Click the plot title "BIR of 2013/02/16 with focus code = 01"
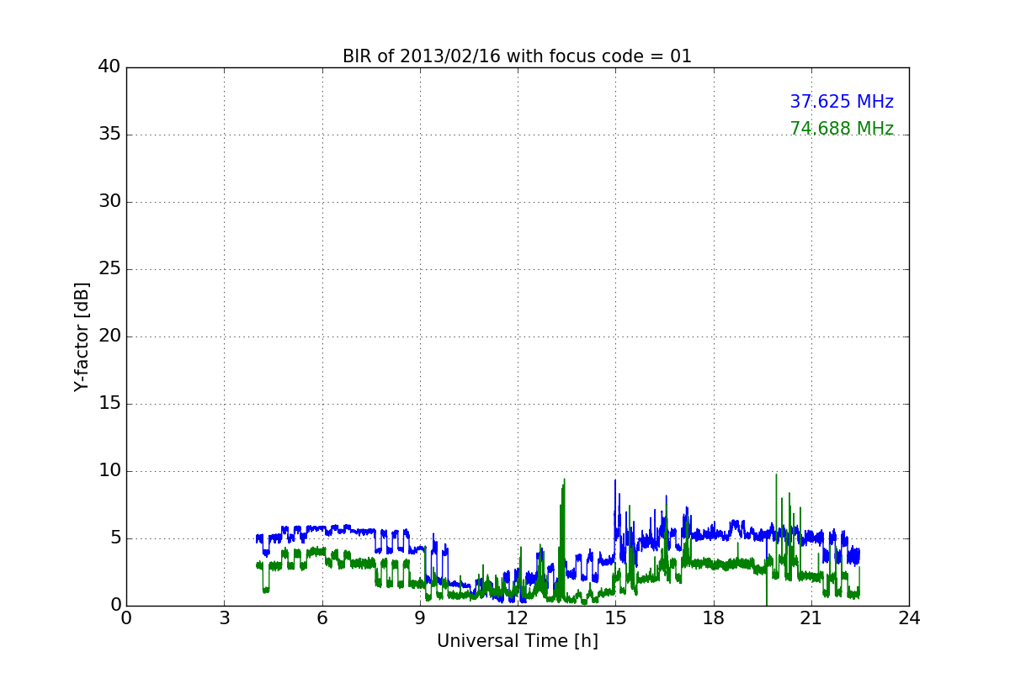The width and height of the screenshot is (1010, 673). point(517,56)
